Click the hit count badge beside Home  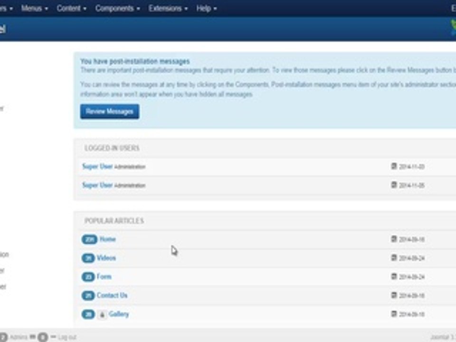point(89,239)
